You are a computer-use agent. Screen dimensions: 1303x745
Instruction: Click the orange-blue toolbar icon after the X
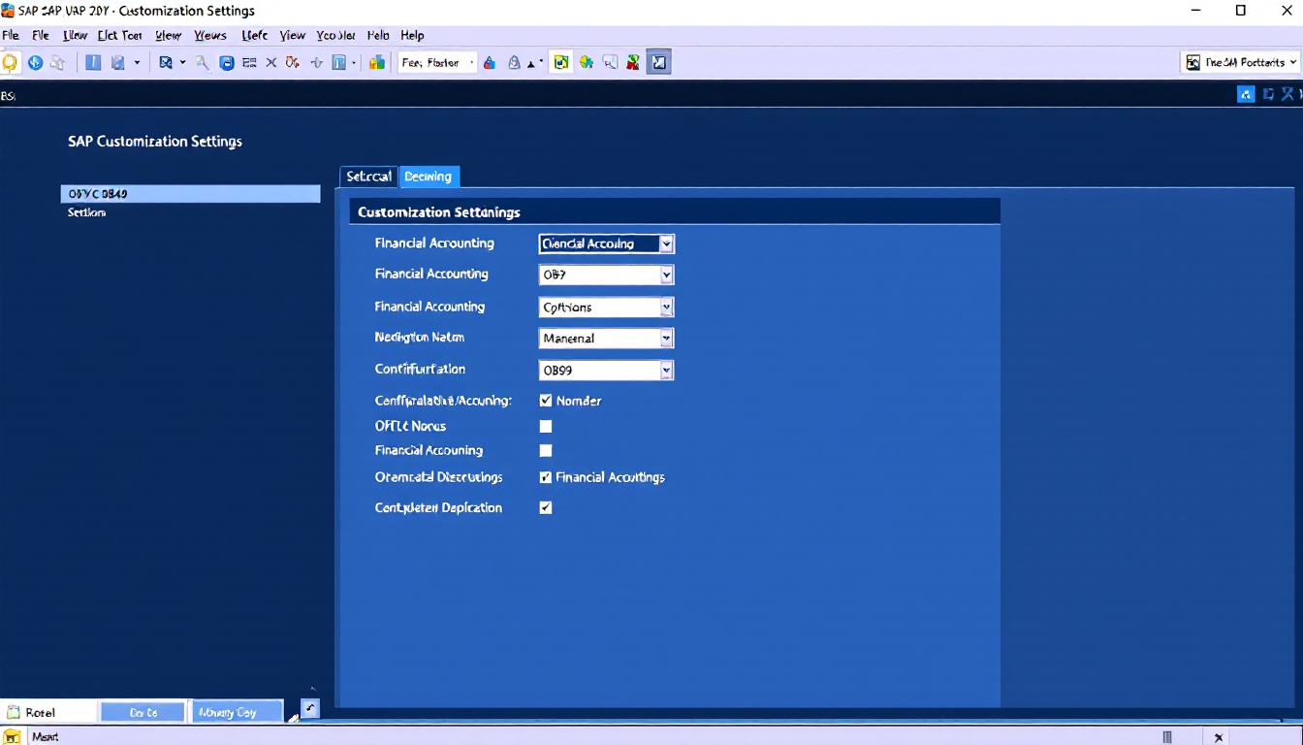coord(293,63)
